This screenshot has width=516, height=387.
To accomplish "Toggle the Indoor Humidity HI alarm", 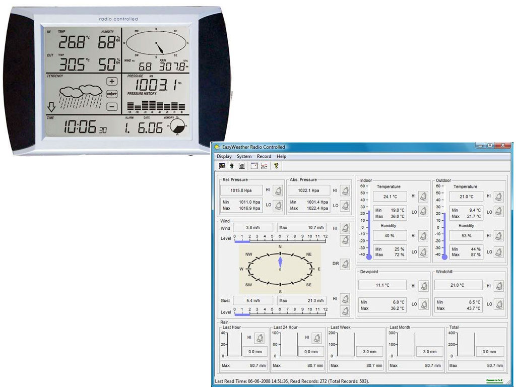I will [424, 236].
